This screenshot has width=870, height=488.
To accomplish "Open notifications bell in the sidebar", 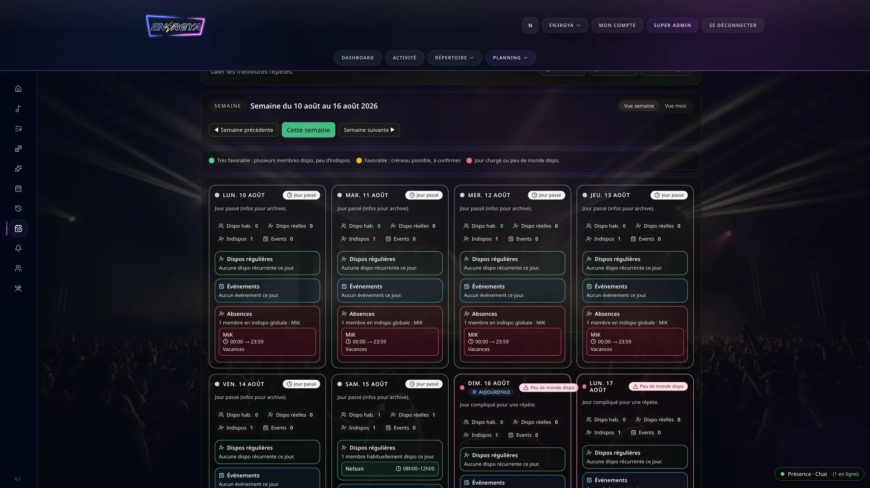I will coord(18,248).
